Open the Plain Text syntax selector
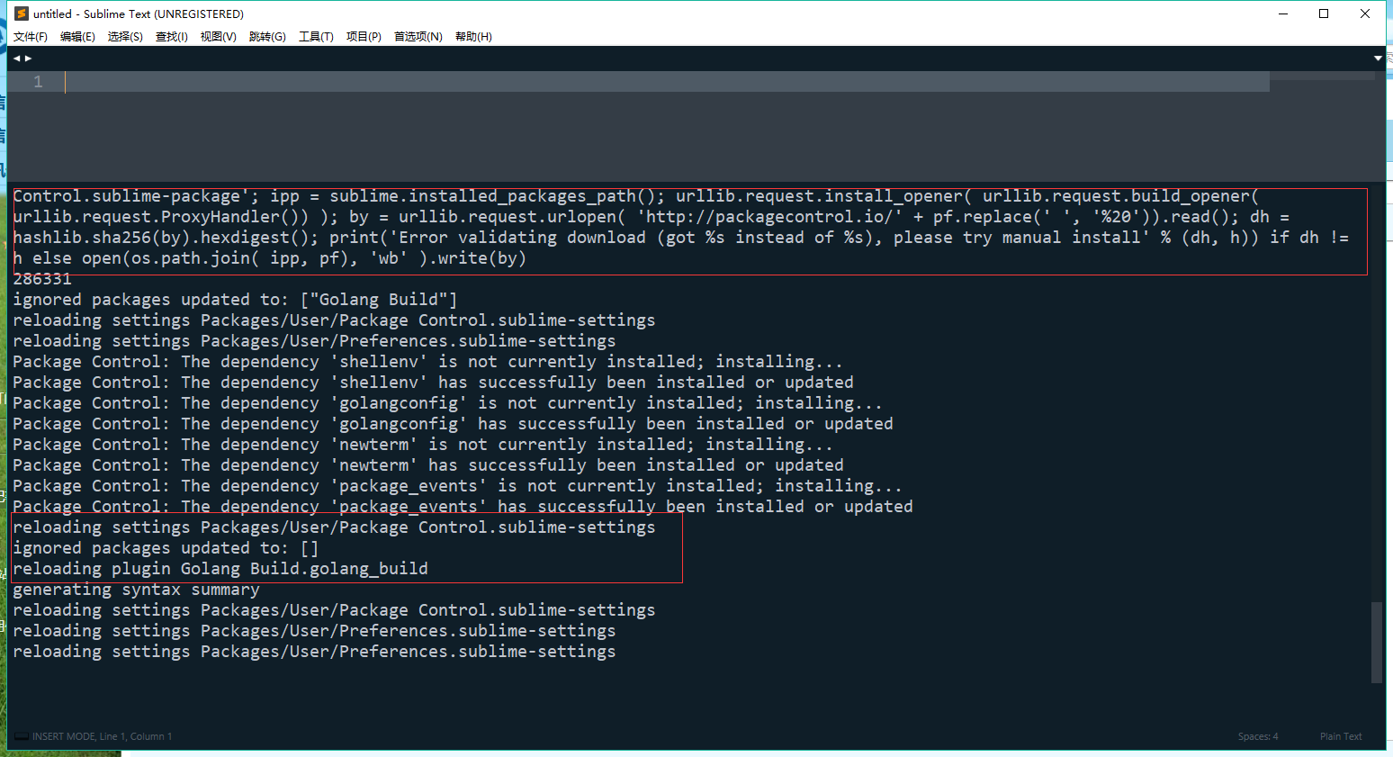The image size is (1393, 757). click(1341, 736)
